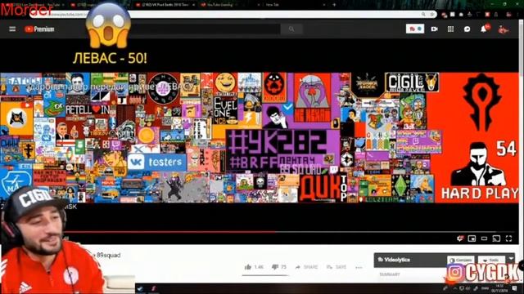The image size is (524, 294).
Task: Click the extension button left of the camera icon
Action: tap(415, 29)
